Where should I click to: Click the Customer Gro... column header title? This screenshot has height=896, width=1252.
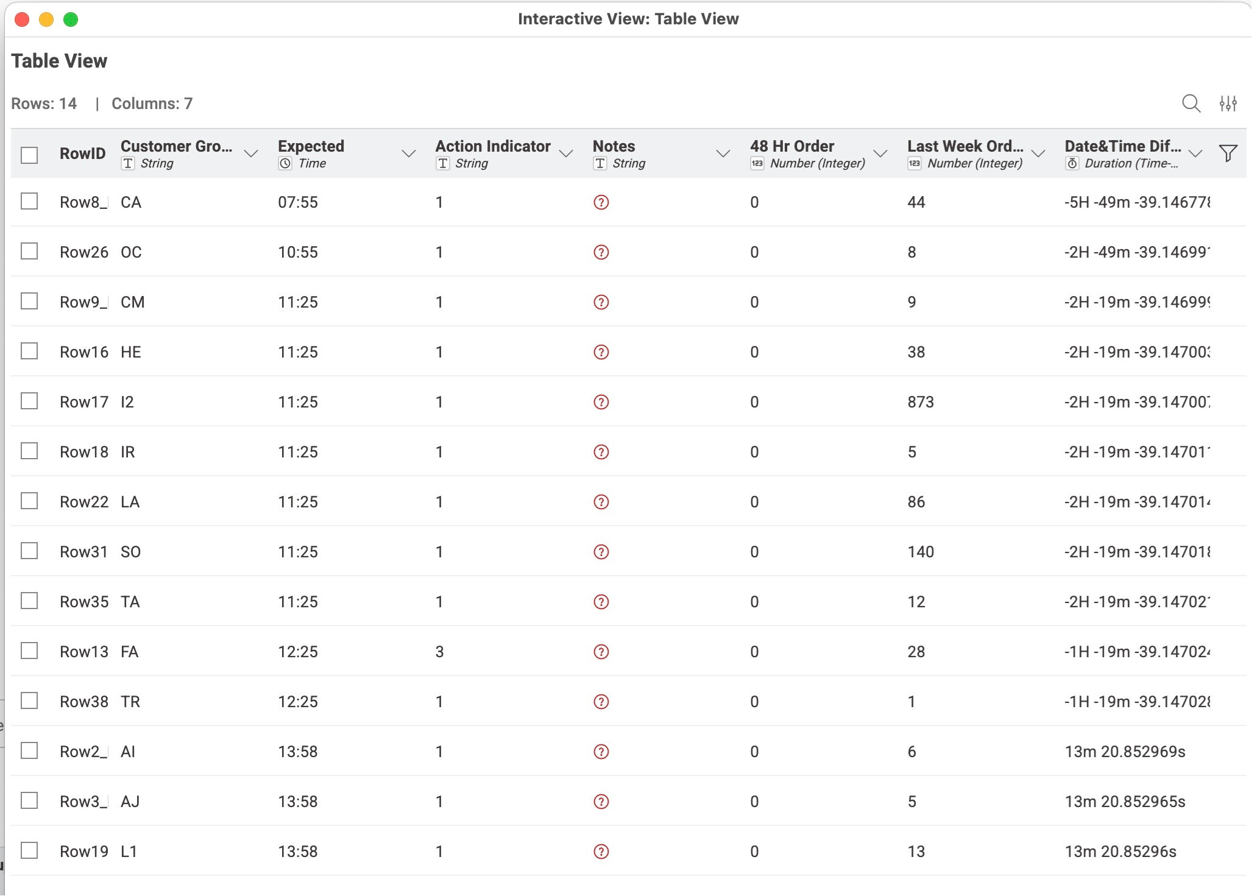point(176,146)
